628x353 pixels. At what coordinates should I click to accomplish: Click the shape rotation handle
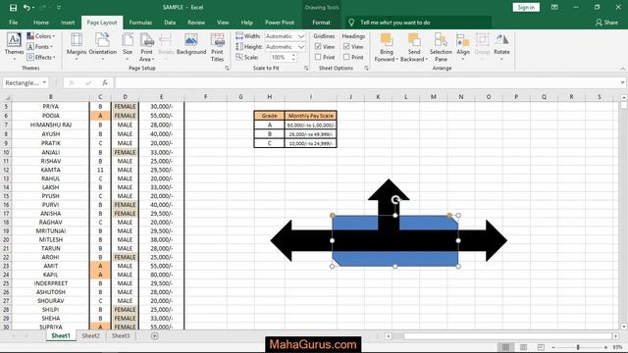[395, 199]
